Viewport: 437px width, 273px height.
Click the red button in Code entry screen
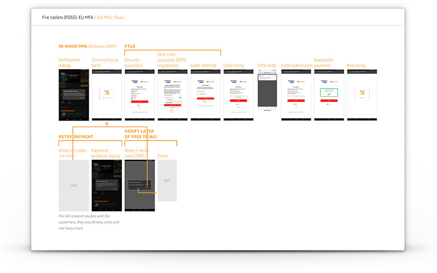238,101
